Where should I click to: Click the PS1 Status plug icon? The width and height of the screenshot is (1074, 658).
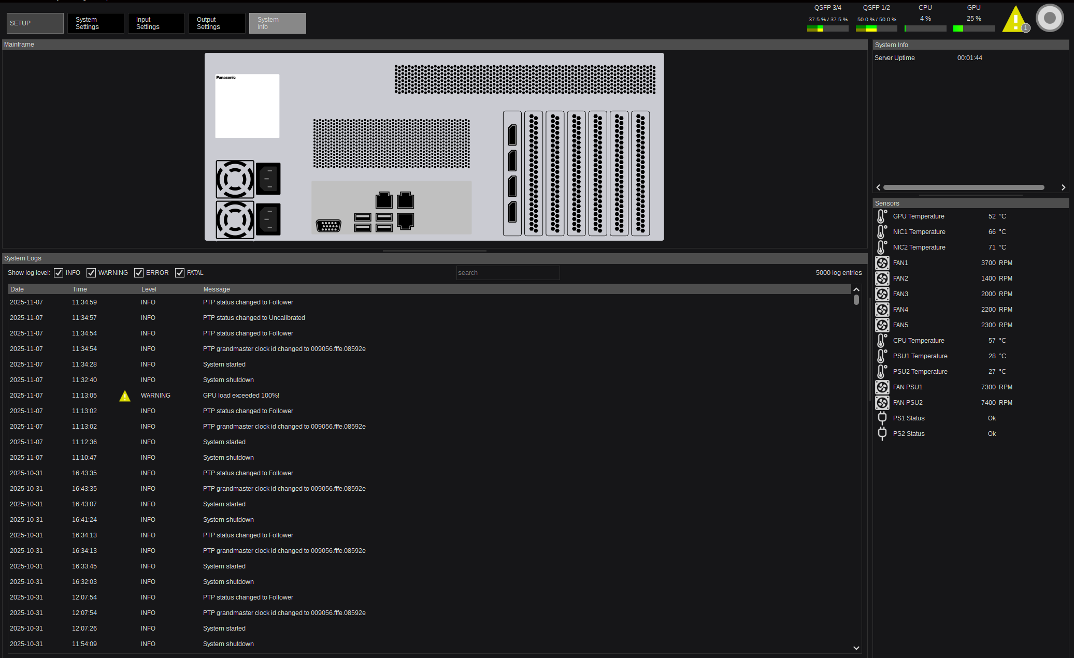click(x=882, y=418)
